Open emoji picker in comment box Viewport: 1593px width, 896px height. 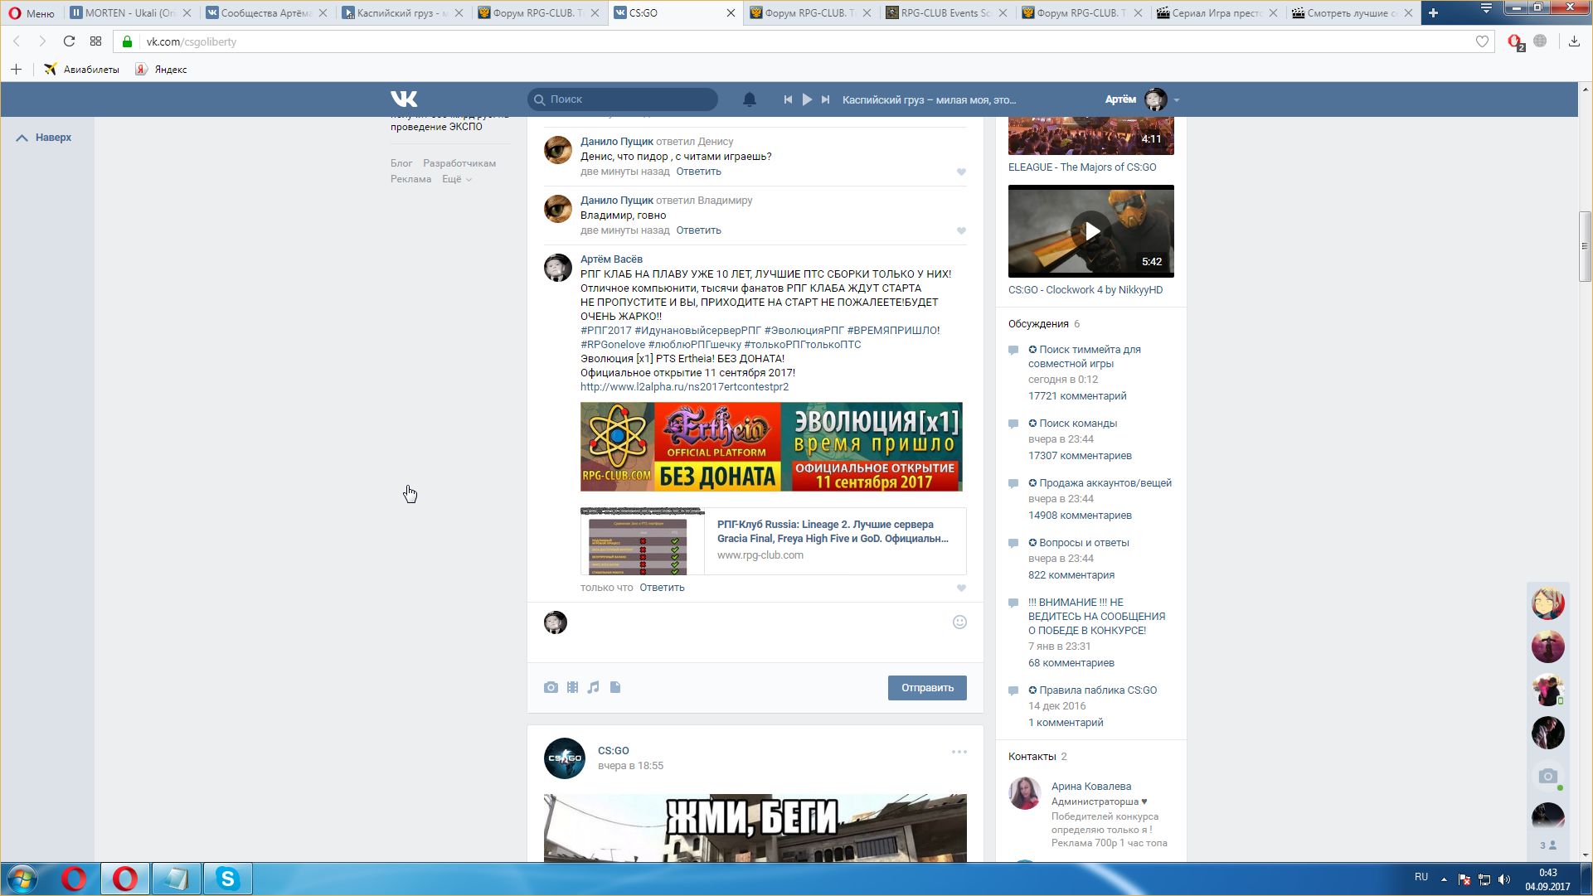[x=959, y=622]
